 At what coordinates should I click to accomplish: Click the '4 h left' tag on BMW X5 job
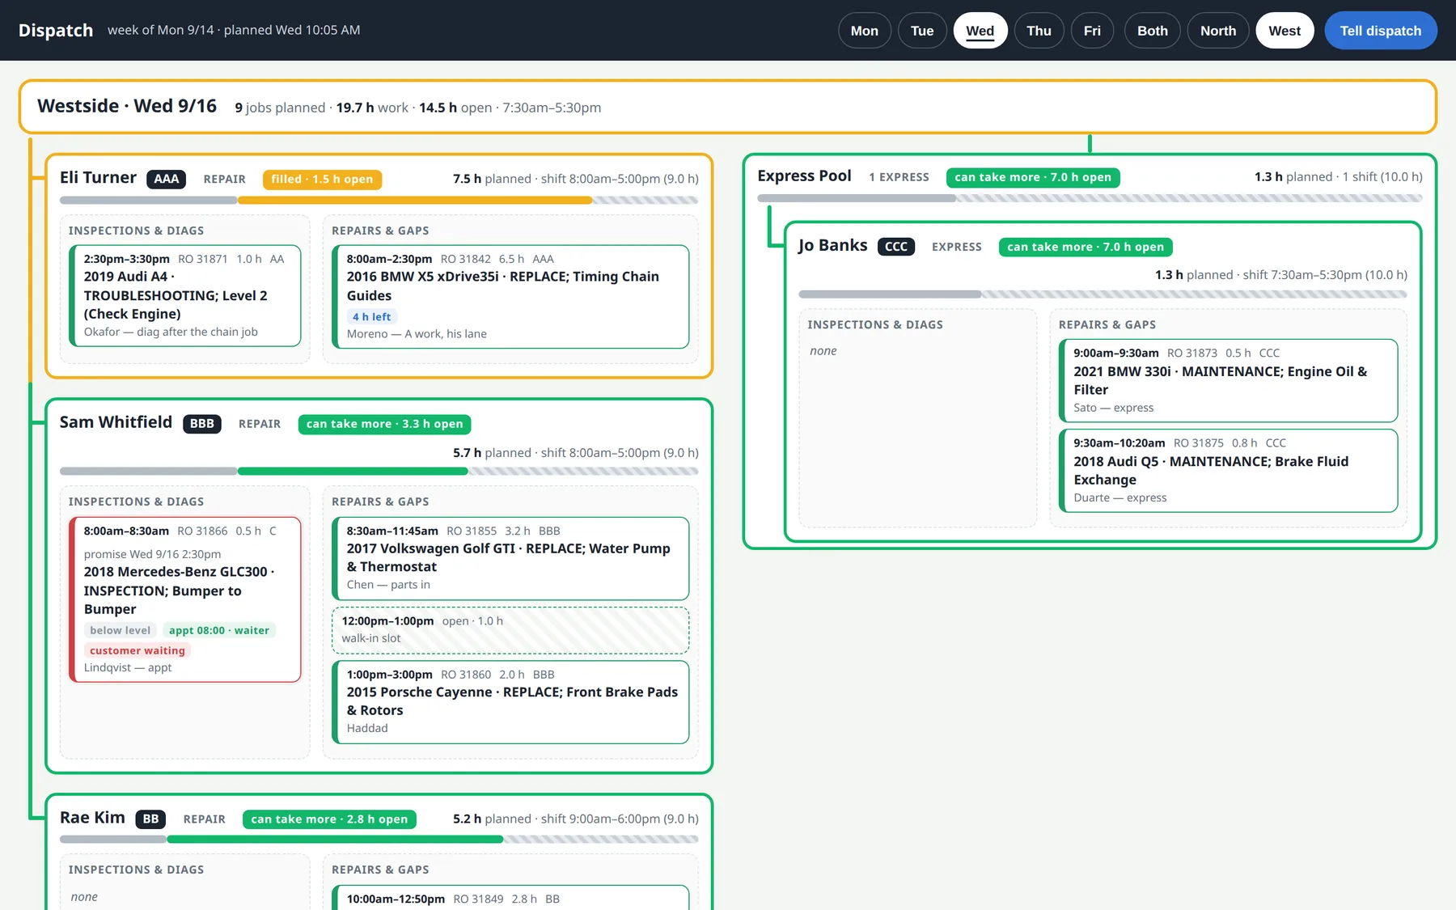coord(371,317)
